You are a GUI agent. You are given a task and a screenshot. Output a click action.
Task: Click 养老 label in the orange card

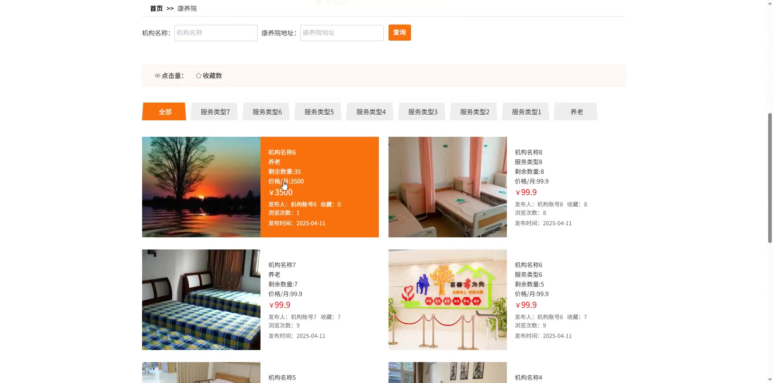tap(274, 162)
